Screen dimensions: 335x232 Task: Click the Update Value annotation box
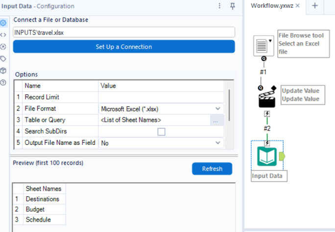[x=303, y=95]
